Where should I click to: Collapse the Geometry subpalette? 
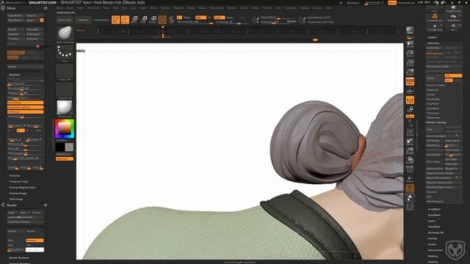pos(433,43)
